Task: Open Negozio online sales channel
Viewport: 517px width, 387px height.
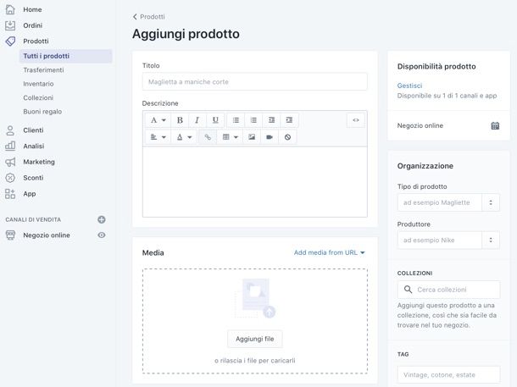Action: [x=47, y=235]
